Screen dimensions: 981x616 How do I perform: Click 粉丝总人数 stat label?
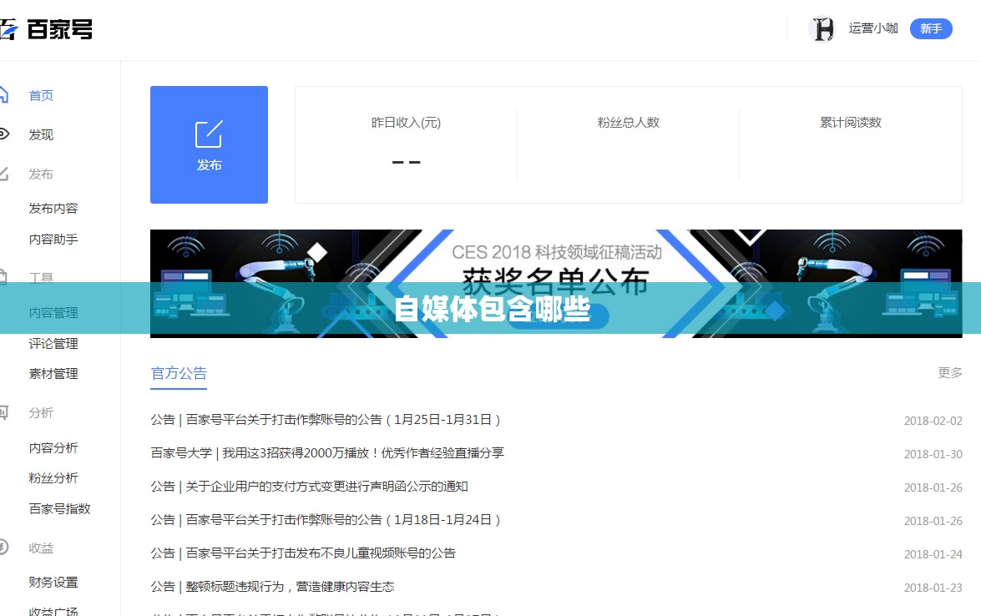tap(628, 123)
